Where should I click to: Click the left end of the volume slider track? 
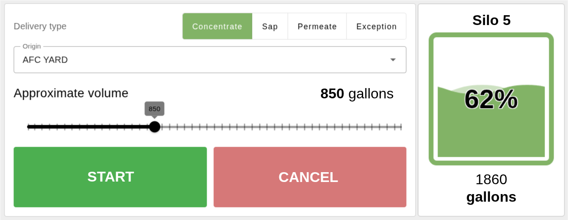[x=28, y=127]
